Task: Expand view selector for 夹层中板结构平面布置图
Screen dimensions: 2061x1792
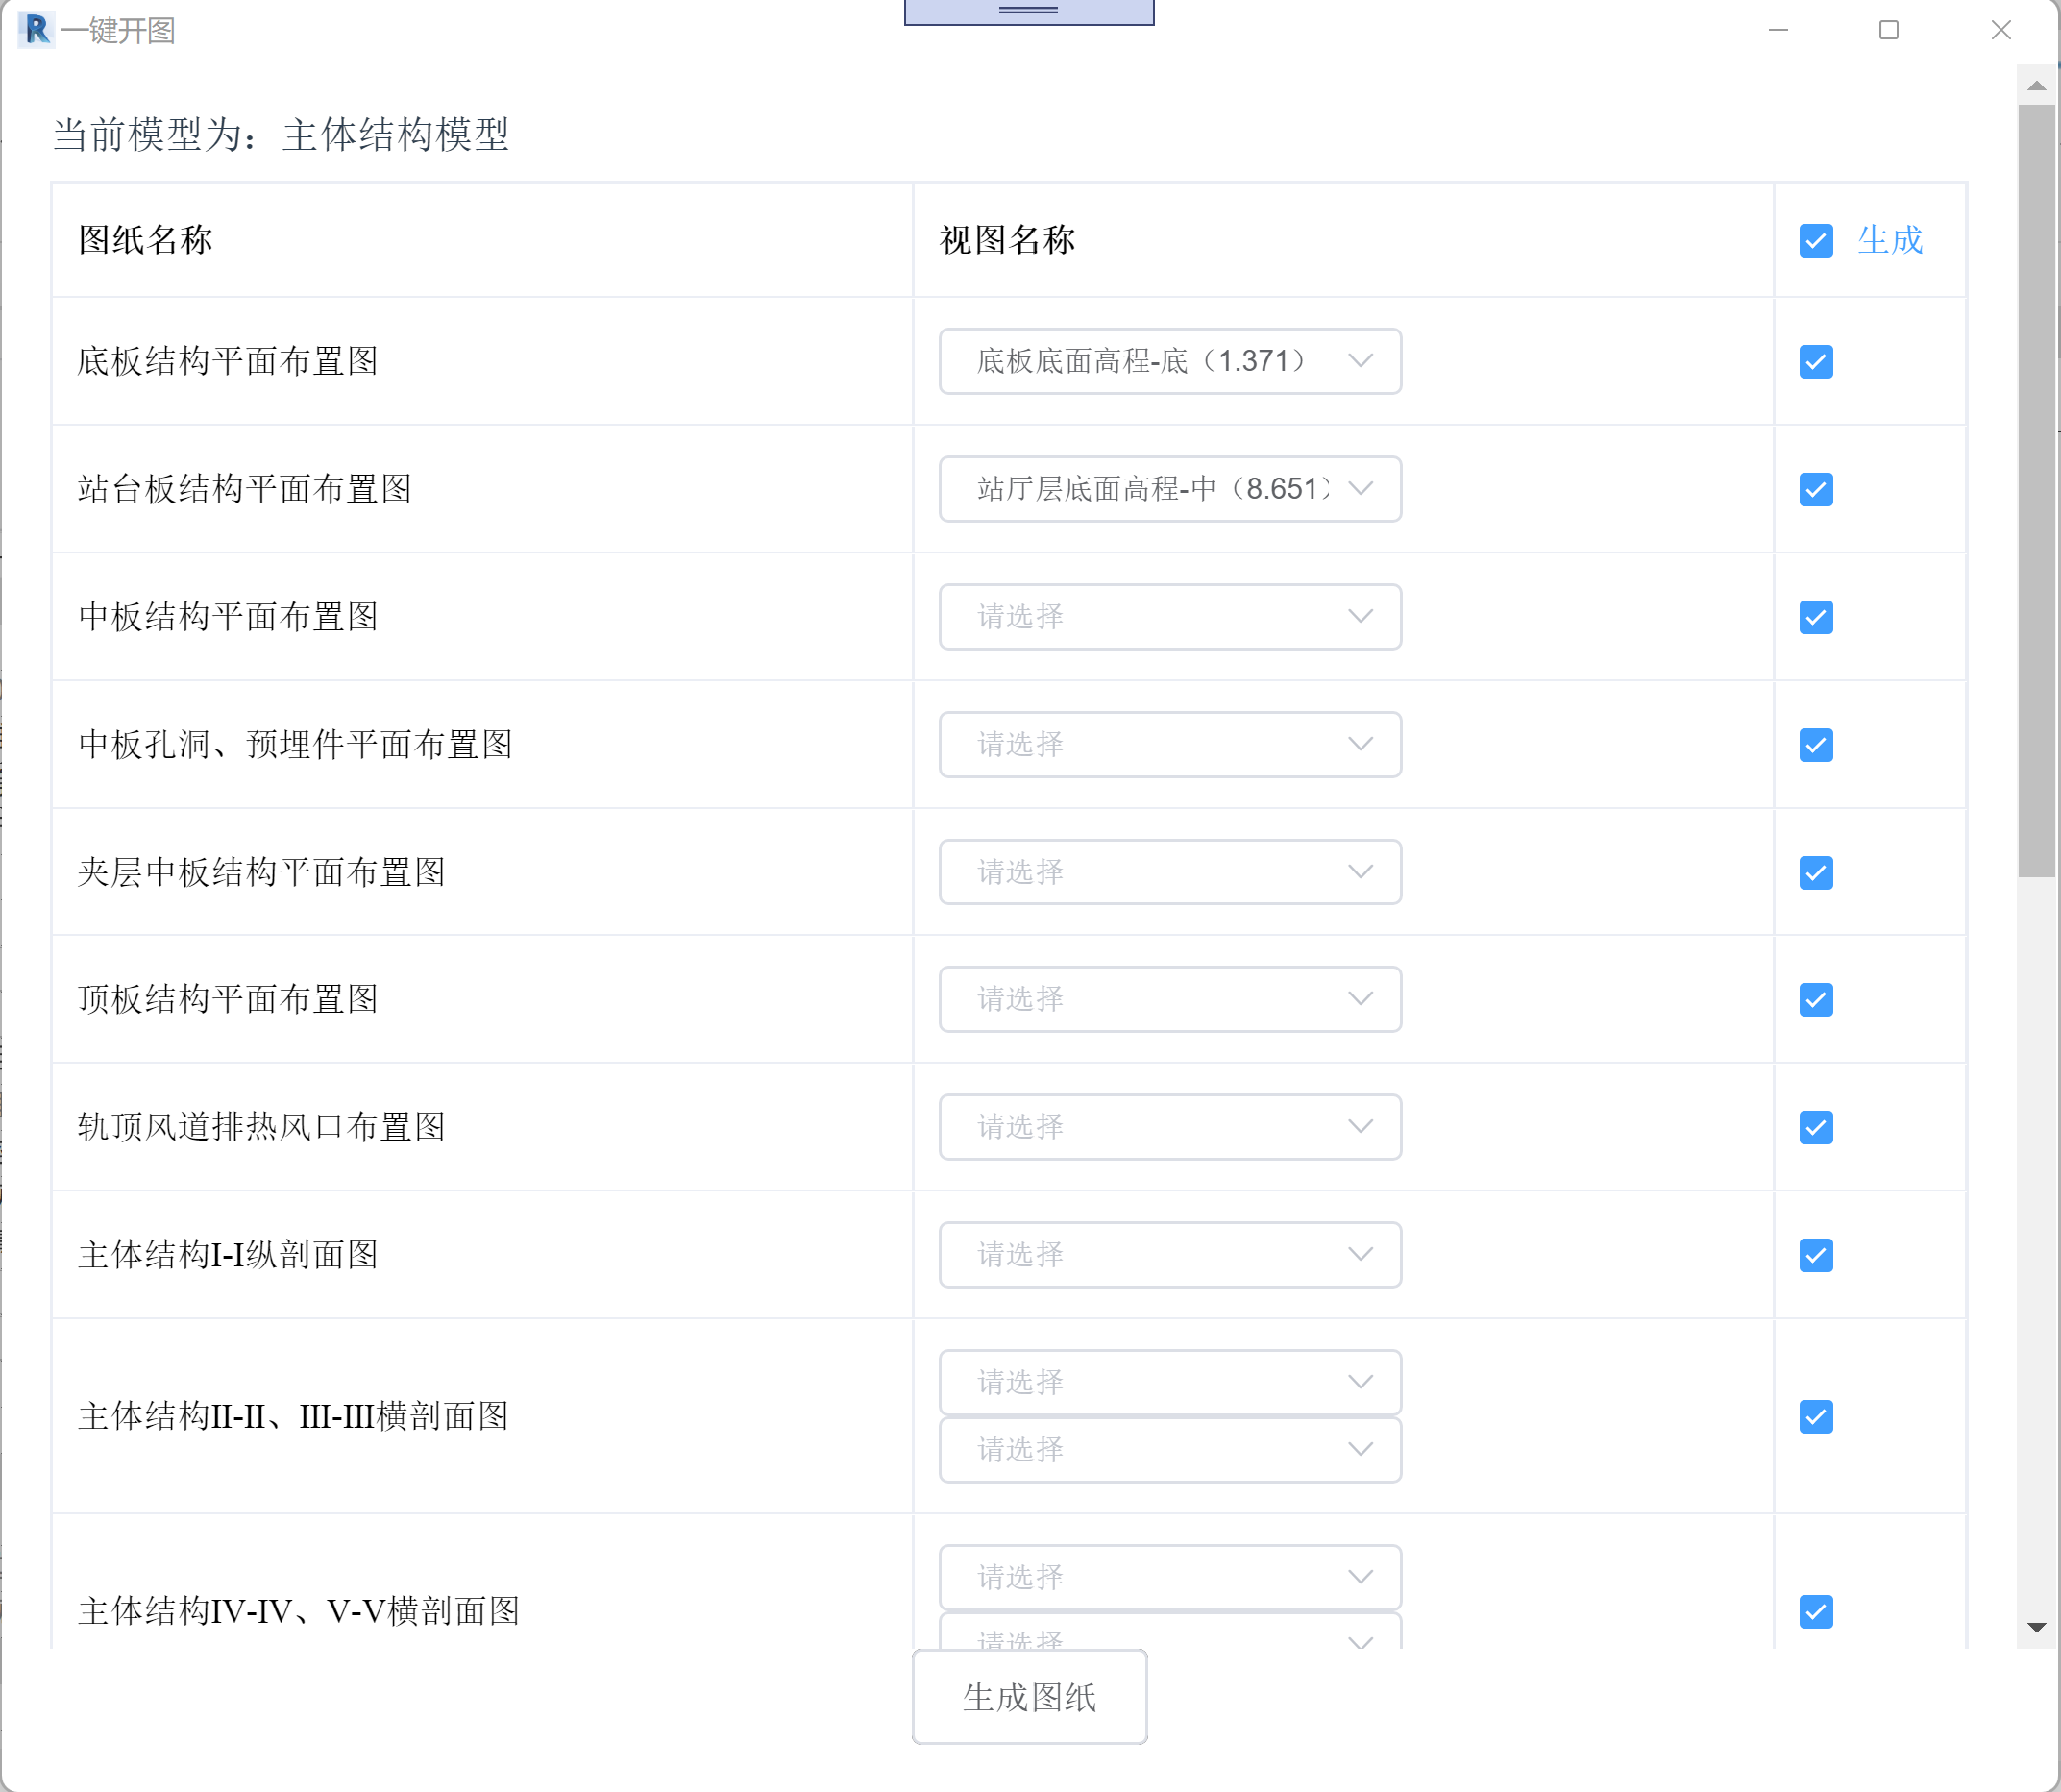Action: (x=1170, y=872)
